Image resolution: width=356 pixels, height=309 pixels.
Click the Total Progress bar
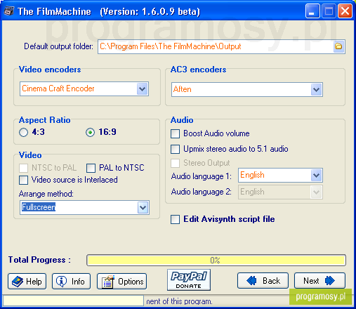tap(216, 261)
